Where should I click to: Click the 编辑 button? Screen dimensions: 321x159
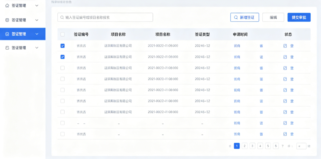(x=273, y=17)
